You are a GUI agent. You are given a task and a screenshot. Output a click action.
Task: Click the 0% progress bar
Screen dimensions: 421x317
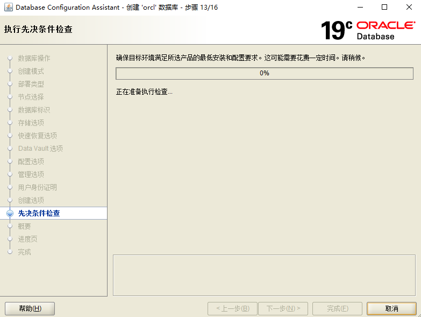(x=264, y=73)
